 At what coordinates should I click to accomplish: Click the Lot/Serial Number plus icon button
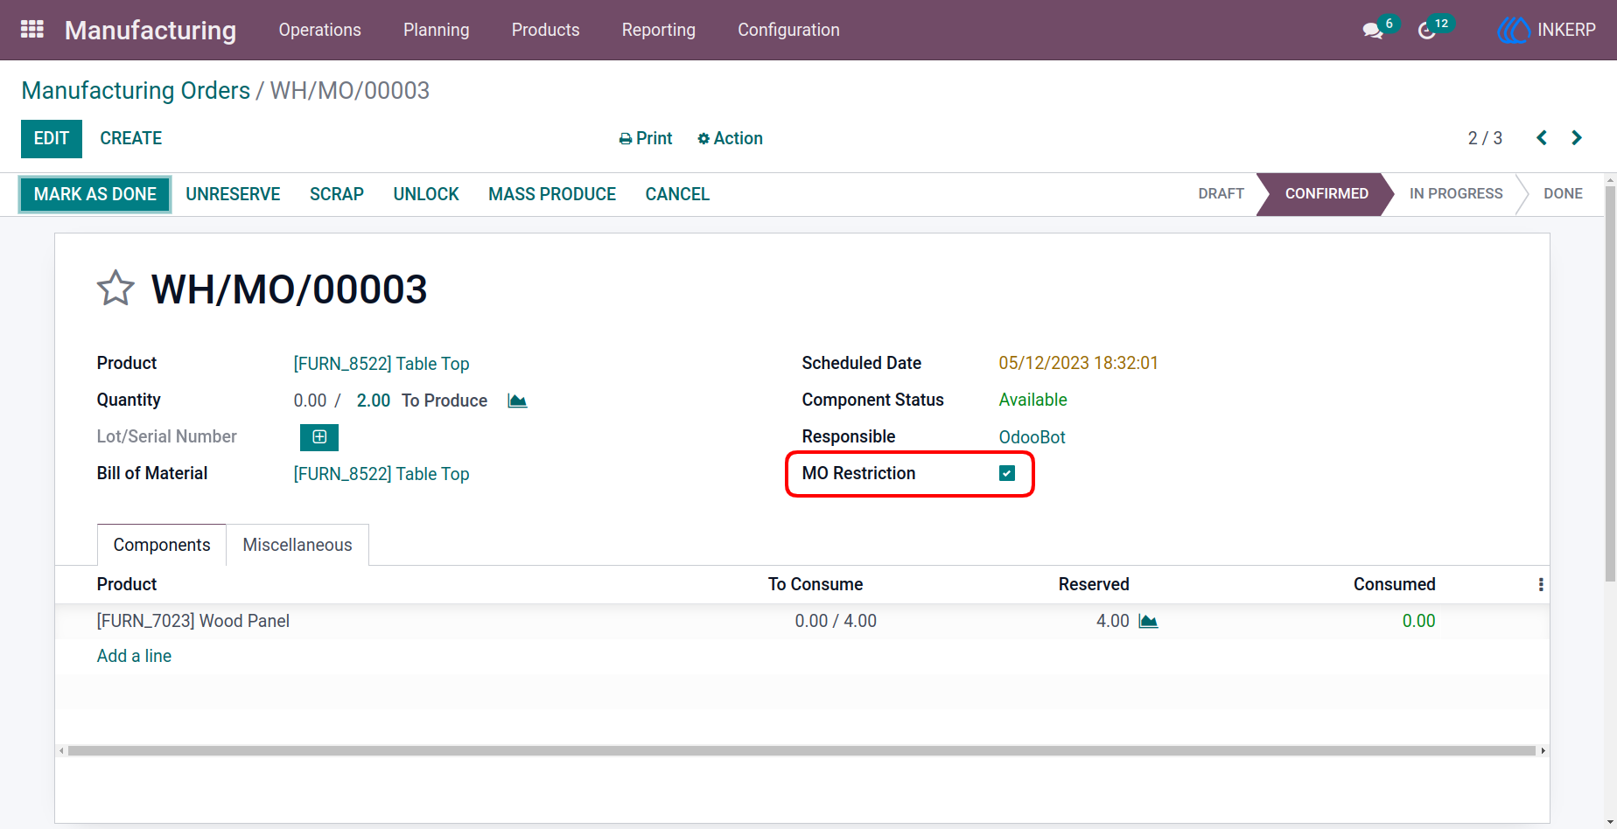tap(319, 437)
